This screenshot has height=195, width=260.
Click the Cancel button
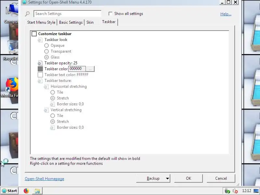point(221,178)
